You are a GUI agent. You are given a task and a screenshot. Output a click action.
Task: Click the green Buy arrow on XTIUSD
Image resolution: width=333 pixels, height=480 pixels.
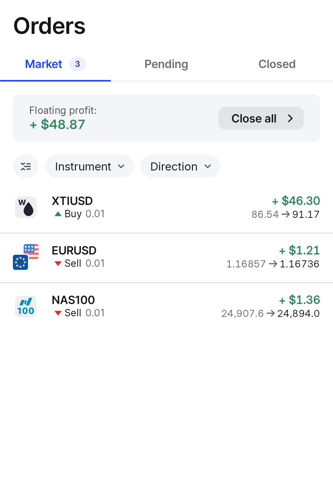coord(58,214)
